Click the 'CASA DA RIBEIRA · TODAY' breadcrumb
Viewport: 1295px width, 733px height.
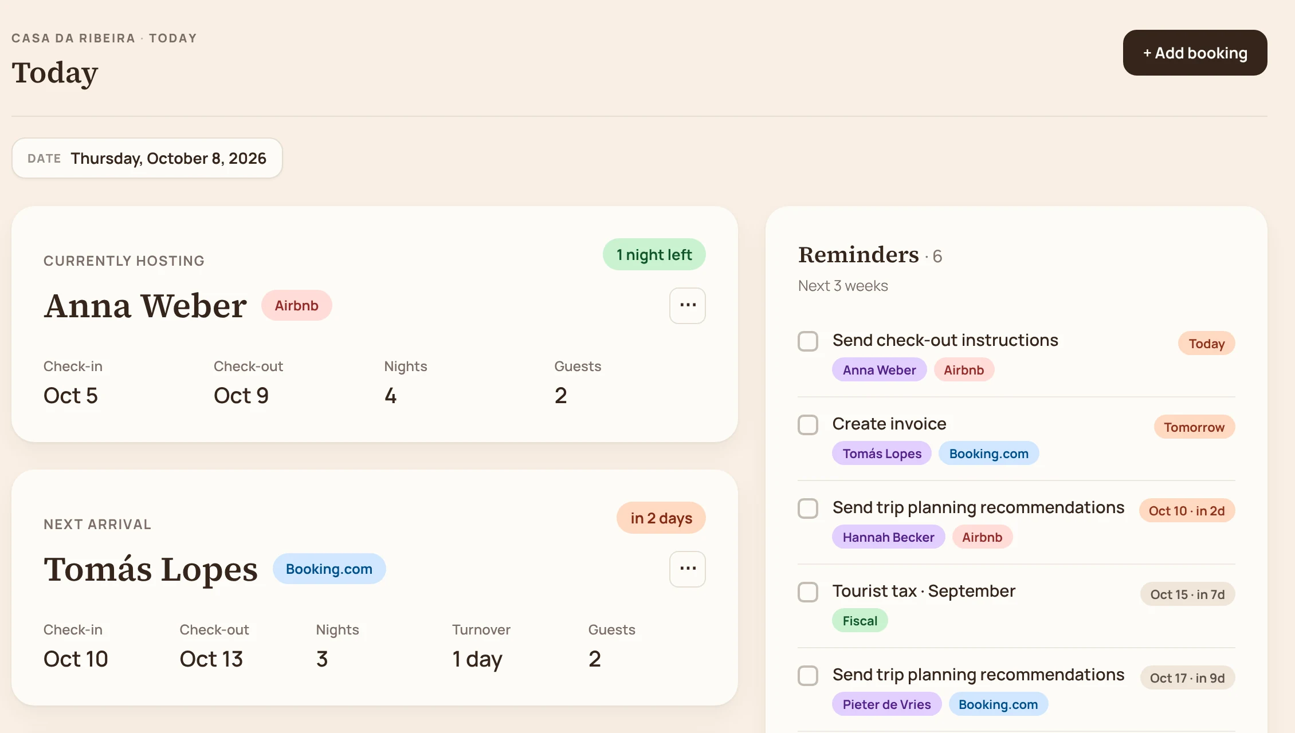104,38
